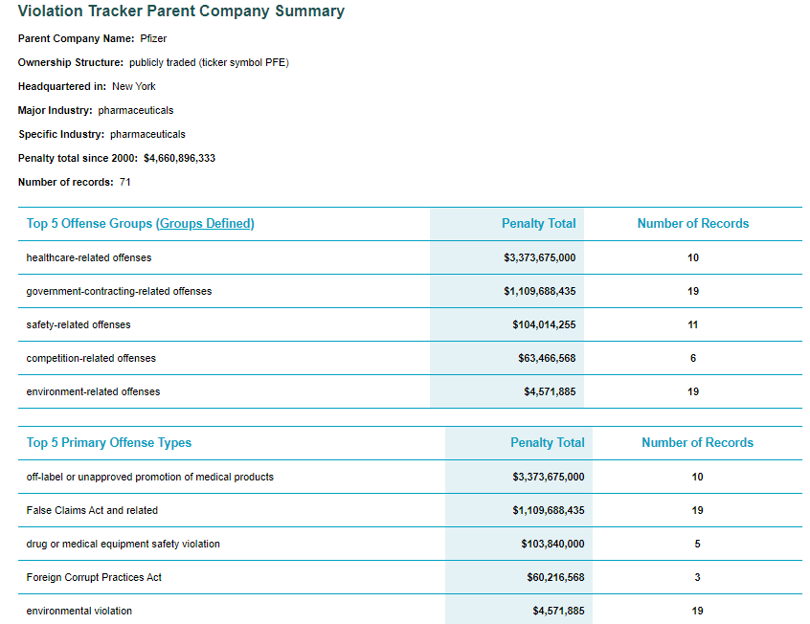Select Foreign Corrupt Practices Act entry
Screen dimensions: 810x624
tap(94, 577)
